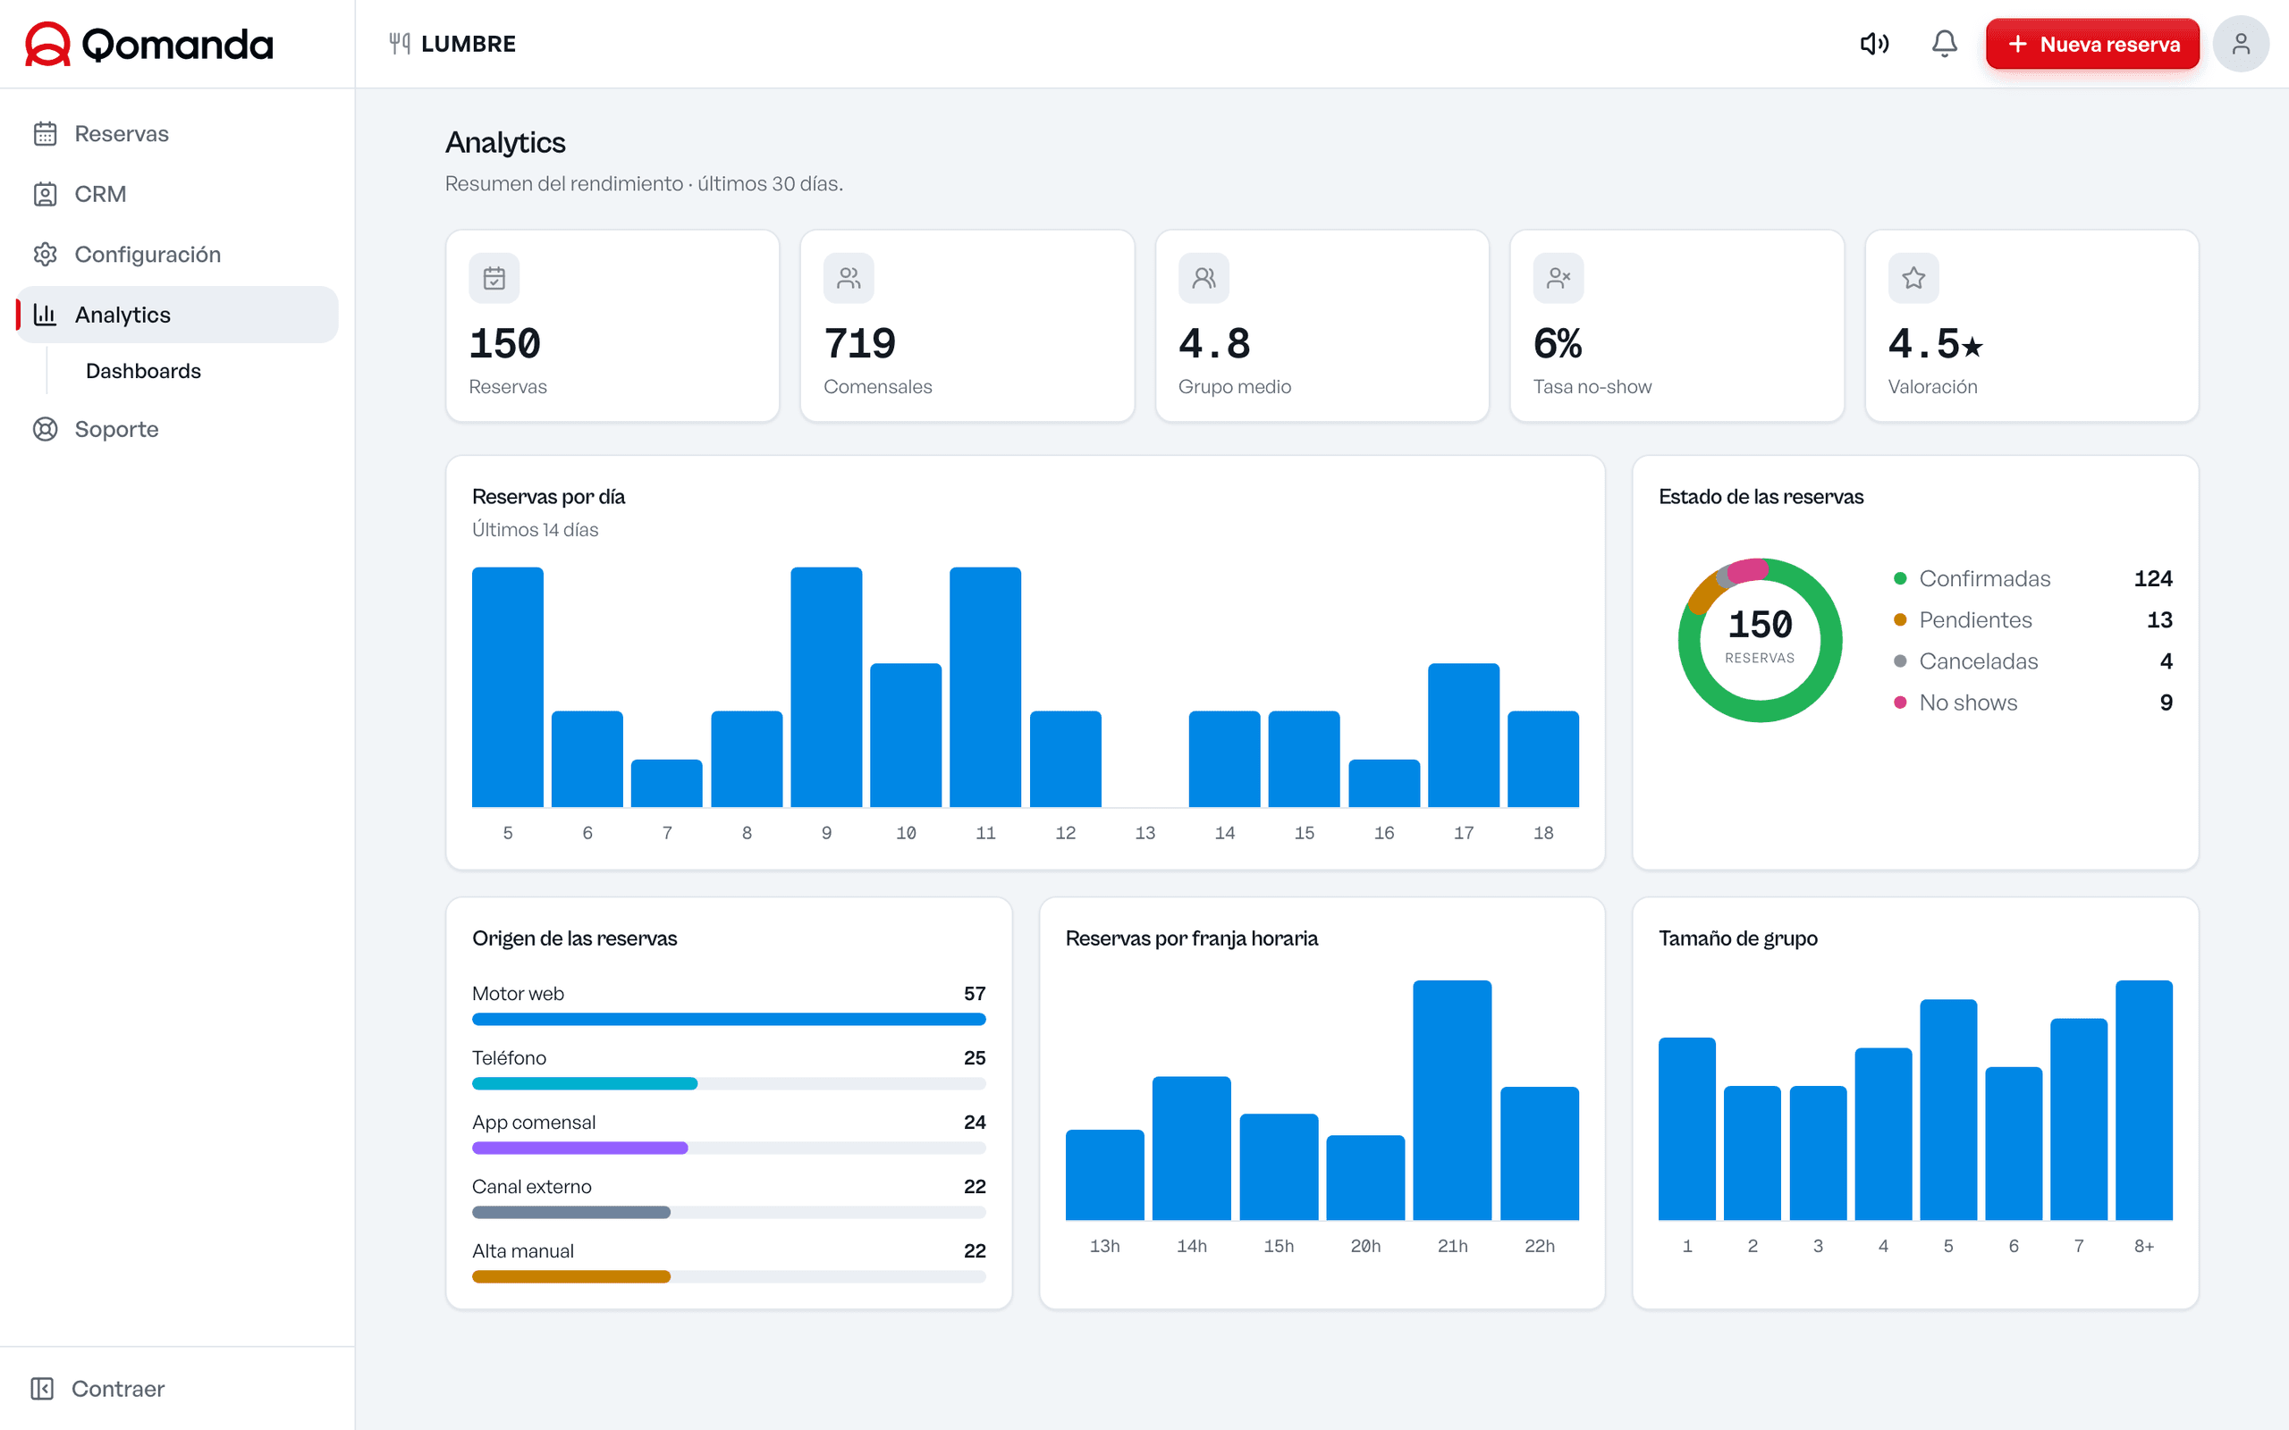The height and width of the screenshot is (1430, 2289).
Task: Click the pink No shows legend dot
Action: click(x=1900, y=702)
